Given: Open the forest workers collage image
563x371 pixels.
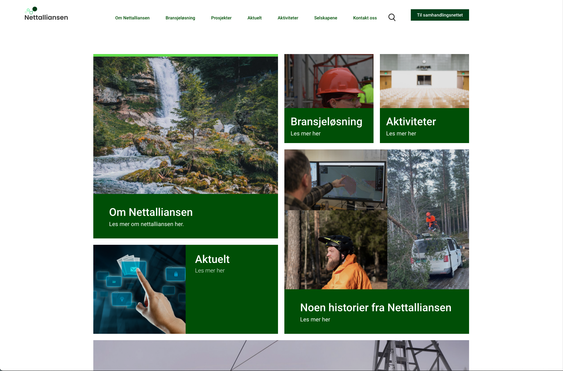Looking at the screenshot, I should 377,219.
